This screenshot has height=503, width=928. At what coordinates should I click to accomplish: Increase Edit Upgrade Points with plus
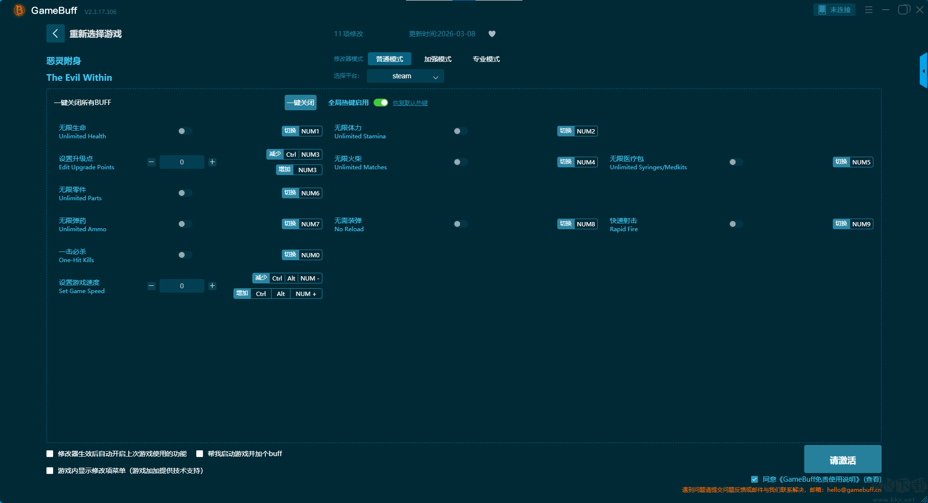coord(212,162)
